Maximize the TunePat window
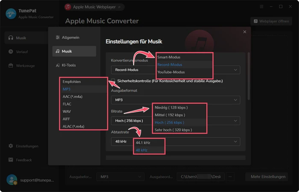Screen dimensions: 299x192 pos(281,7)
